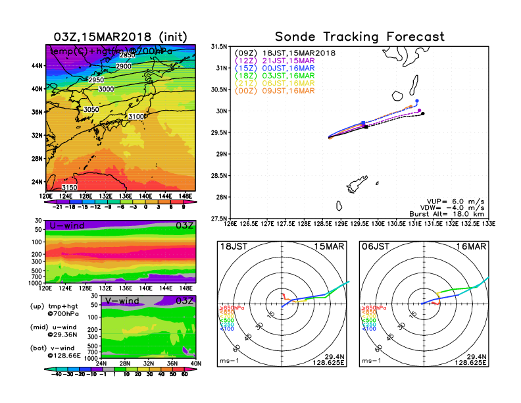Pick the gray segment between -1 and 1 on wind colorbar
This screenshot has height=403, width=521.
[x=108, y=369]
